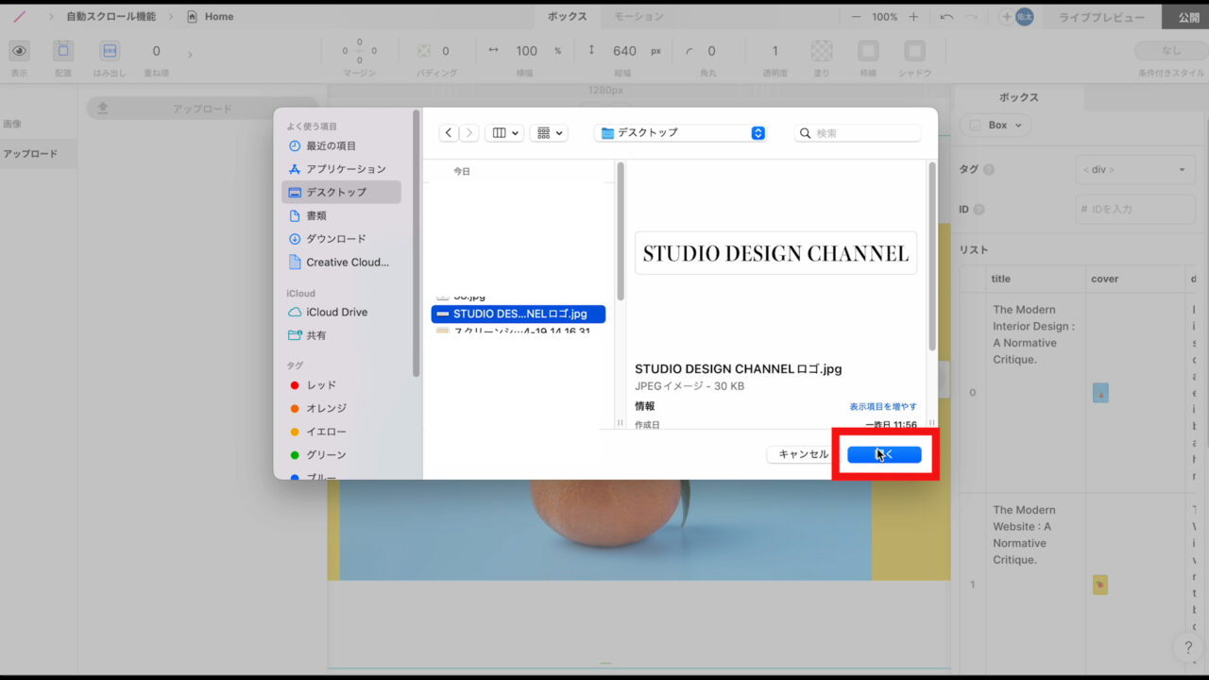Click the 透明度 opacity value
This screenshot has height=680, width=1209.
(x=775, y=51)
